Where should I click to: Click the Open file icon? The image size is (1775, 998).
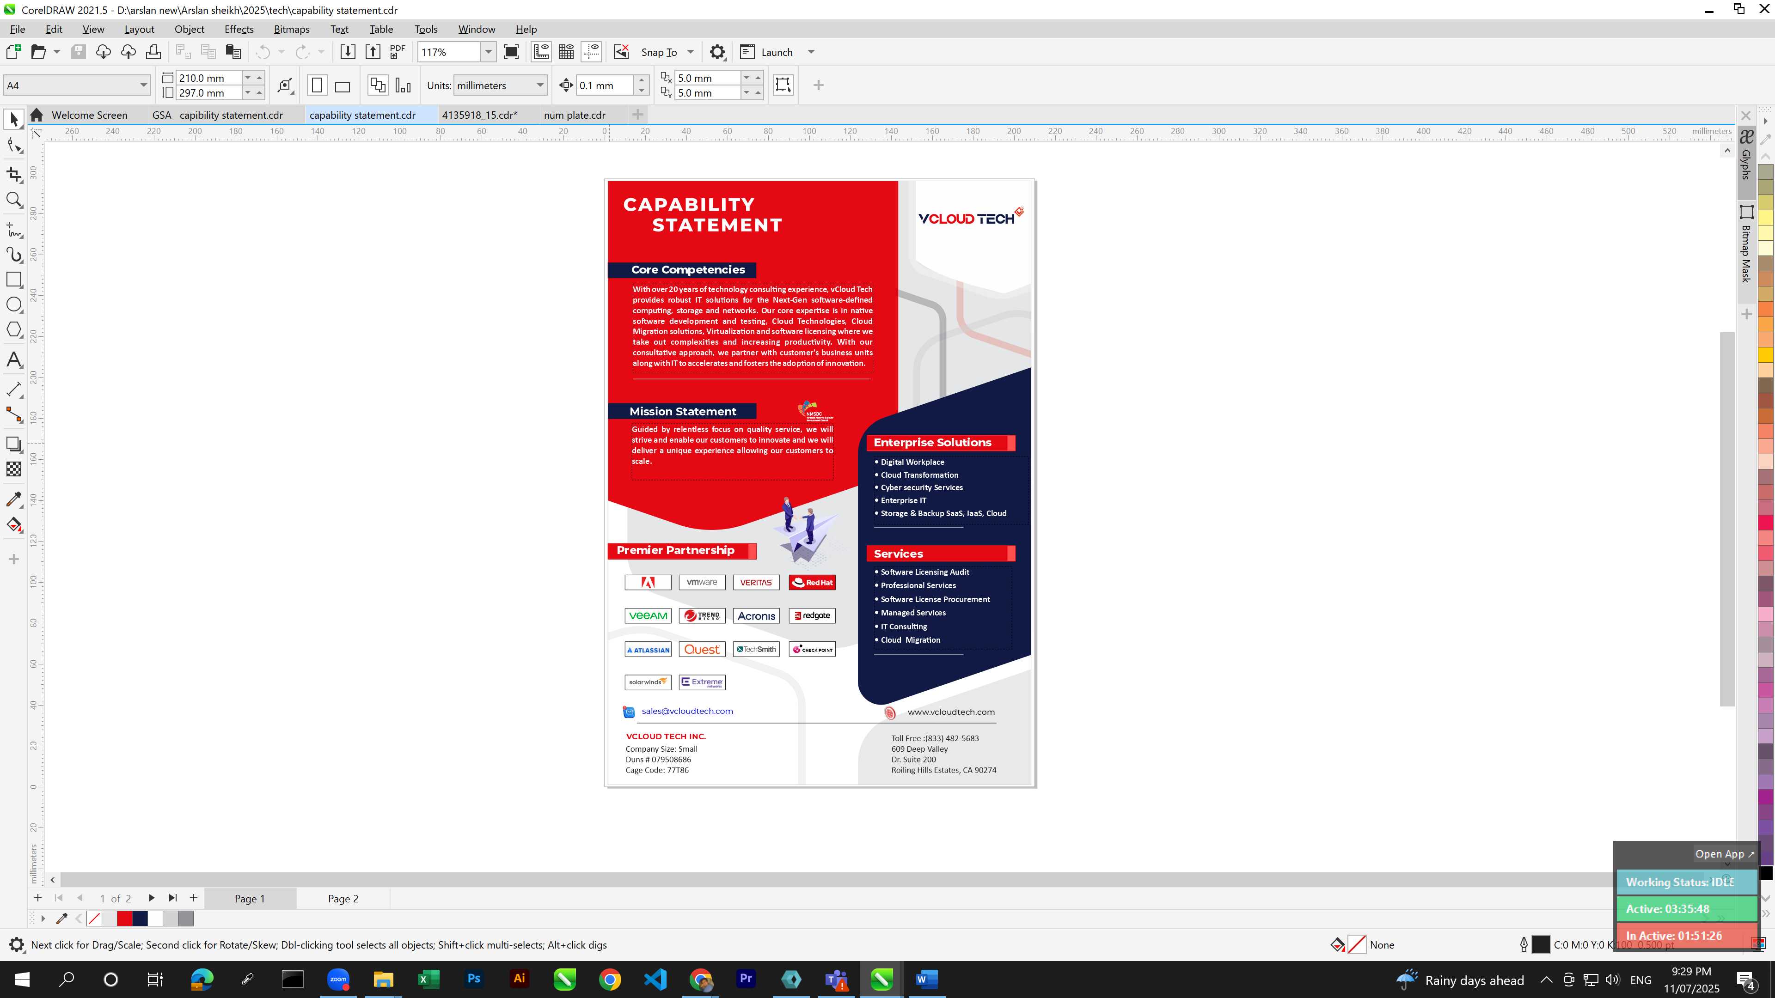[38, 52]
